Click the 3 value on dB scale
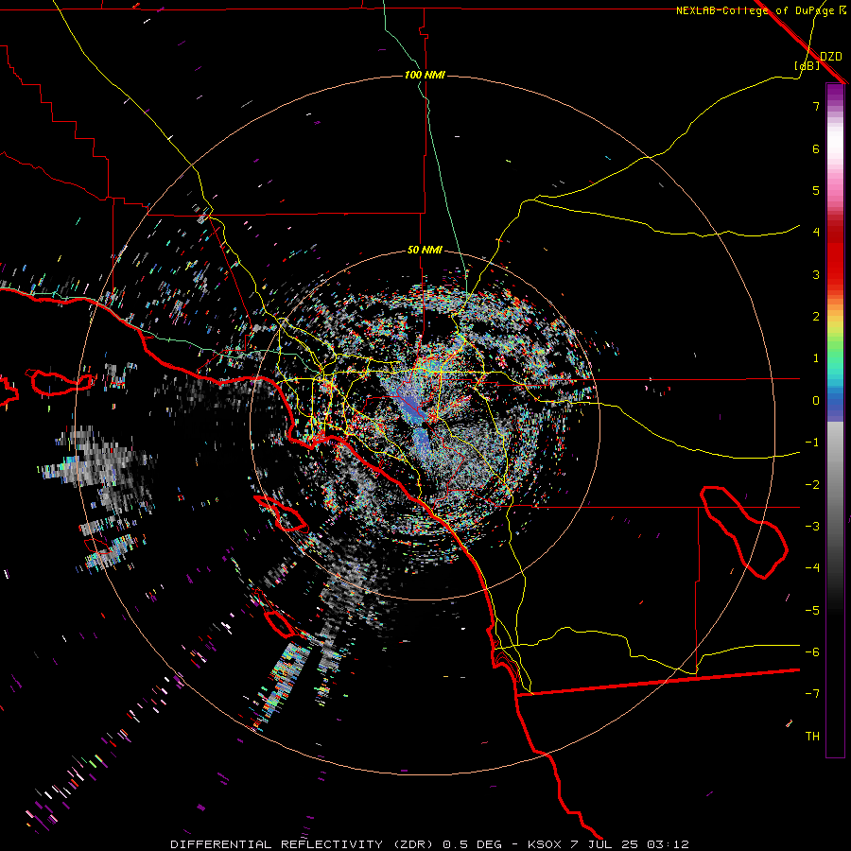 816,274
